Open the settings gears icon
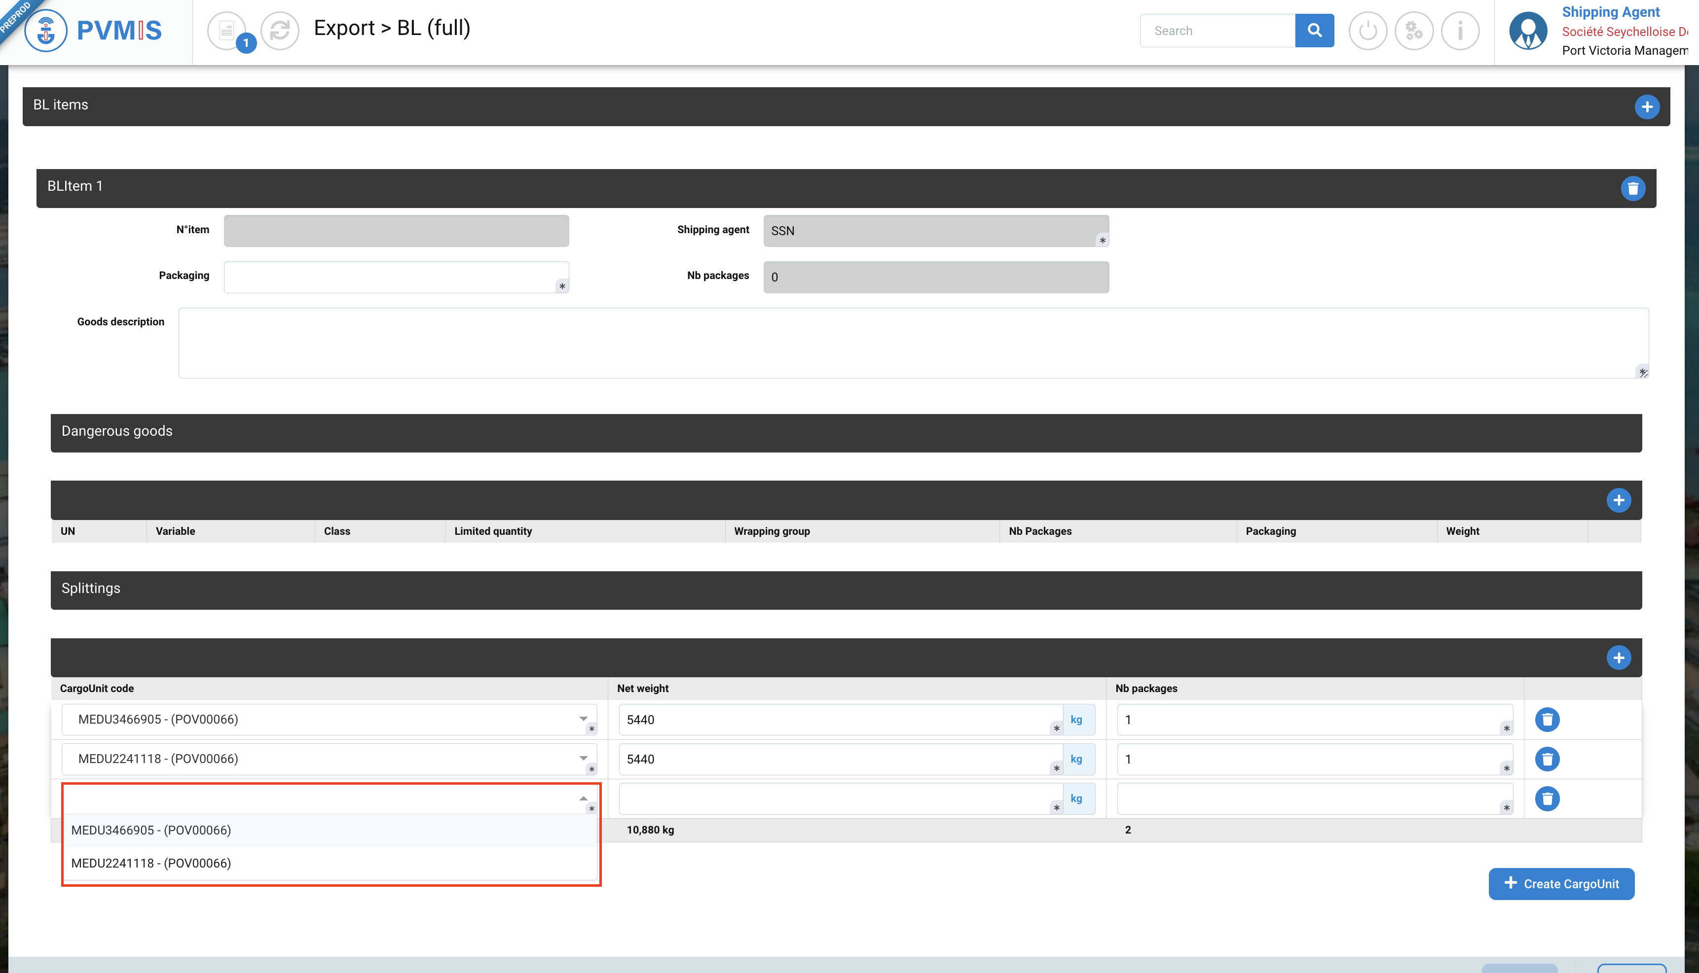 coord(1413,31)
